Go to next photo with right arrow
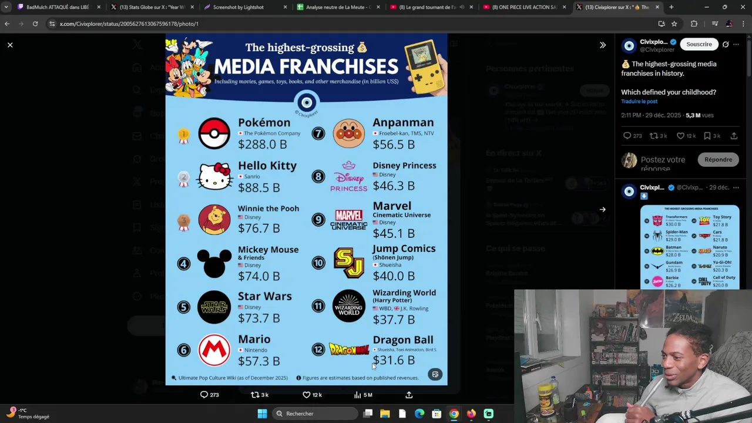Image resolution: width=752 pixels, height=423 pixels. [x=602, y=209]
